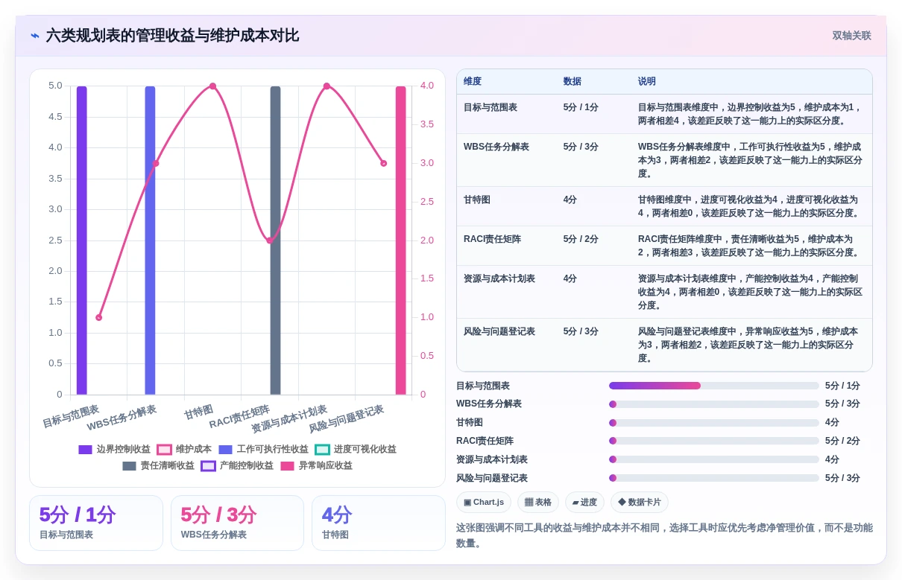The image size is (902, 580).
Task: Select the 维度 column header
Action: [x=473, y=82]
